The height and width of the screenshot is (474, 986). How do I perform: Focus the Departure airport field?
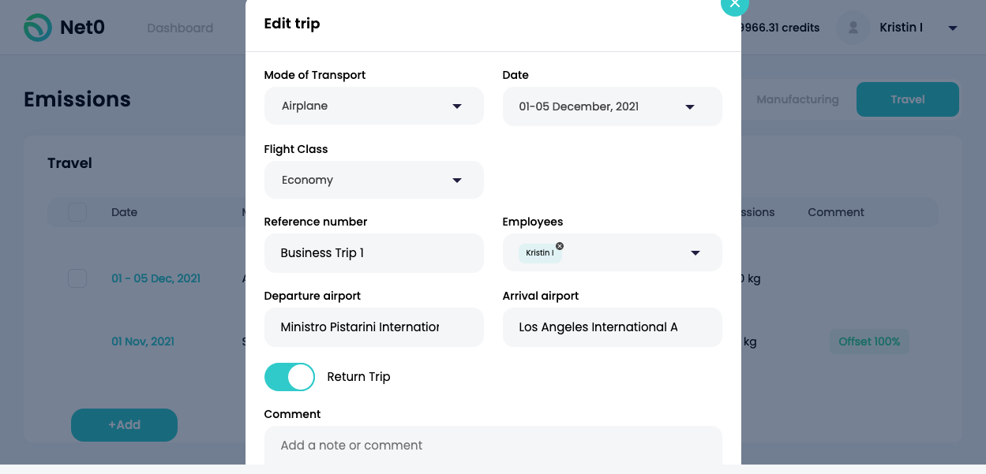[373, 327]
